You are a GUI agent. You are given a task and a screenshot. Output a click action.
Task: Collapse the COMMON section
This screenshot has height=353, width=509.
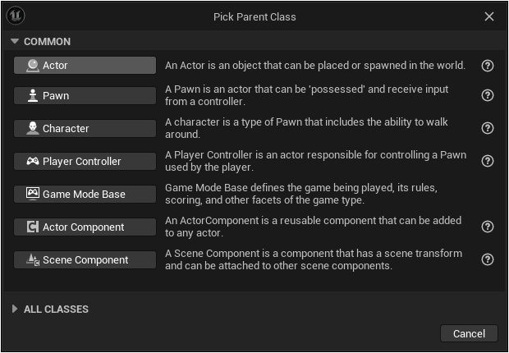[x=15, y=41]
